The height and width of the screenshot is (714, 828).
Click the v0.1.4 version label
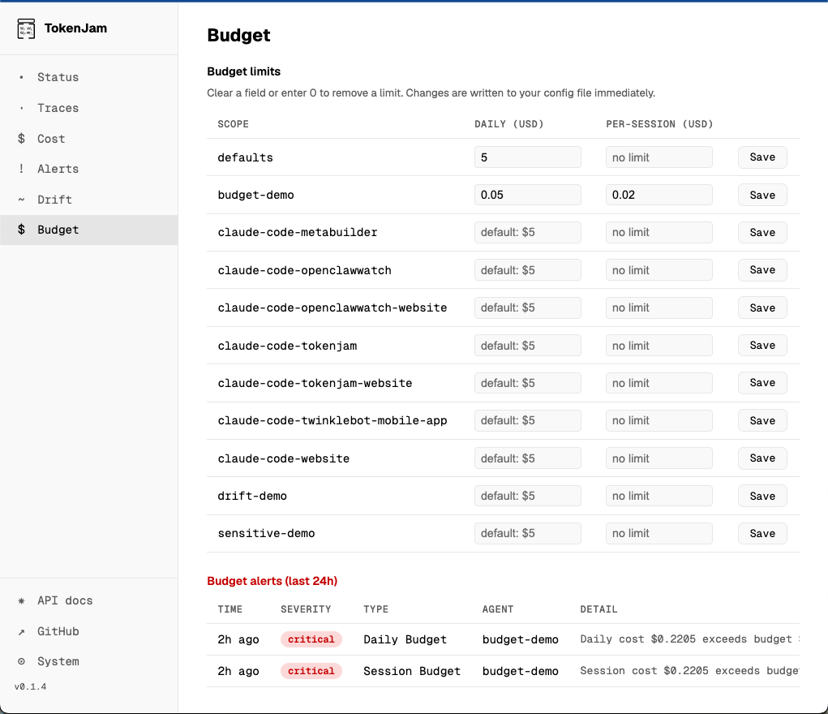coord(30,686)
